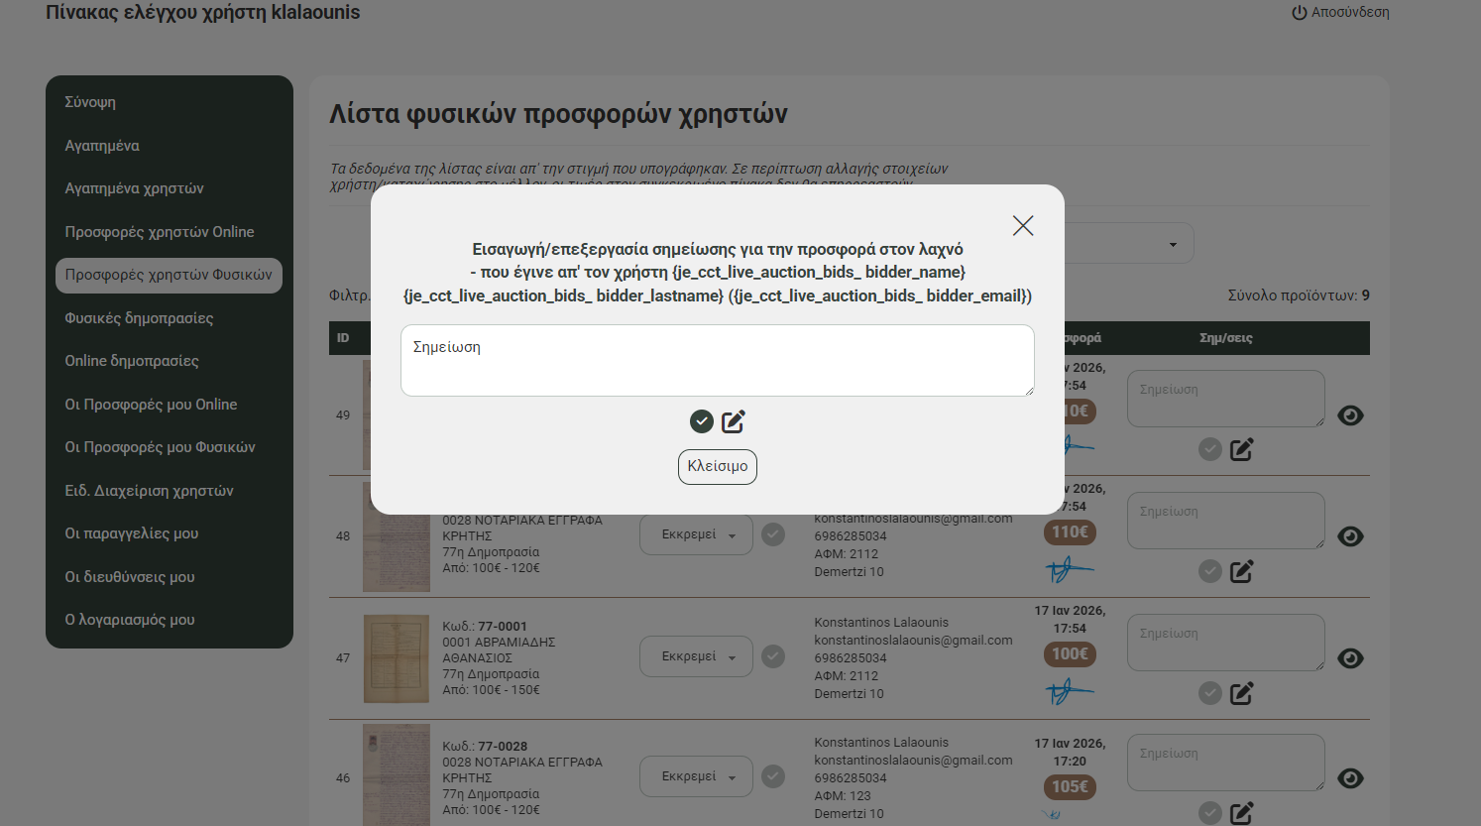Screen dimensions: 1481x826
Task: Click the status confirm checkmark in row 47
Action: pyautogui.click(x=773, y=656)
